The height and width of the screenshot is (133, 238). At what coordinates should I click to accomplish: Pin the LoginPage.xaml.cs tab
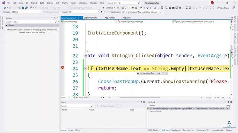click(78, 18)
